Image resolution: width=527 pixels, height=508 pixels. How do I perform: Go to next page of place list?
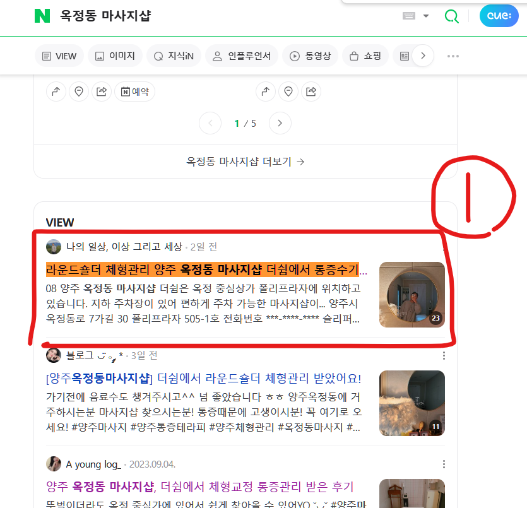[x=280, y=123]
